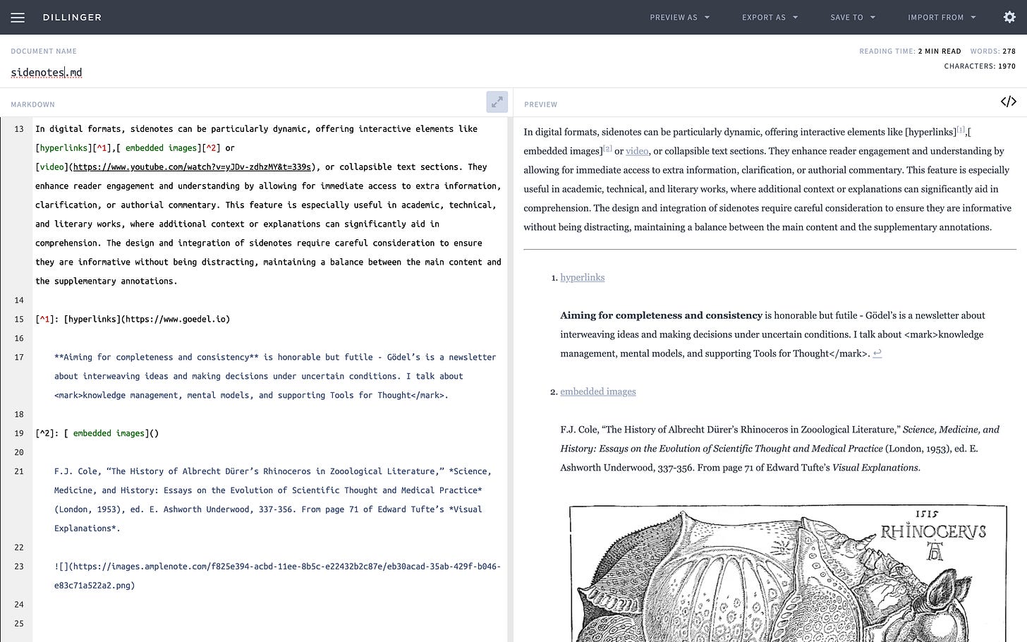
Task: Open the hyperlinks footnote link in preview
Action: point(583,277)
